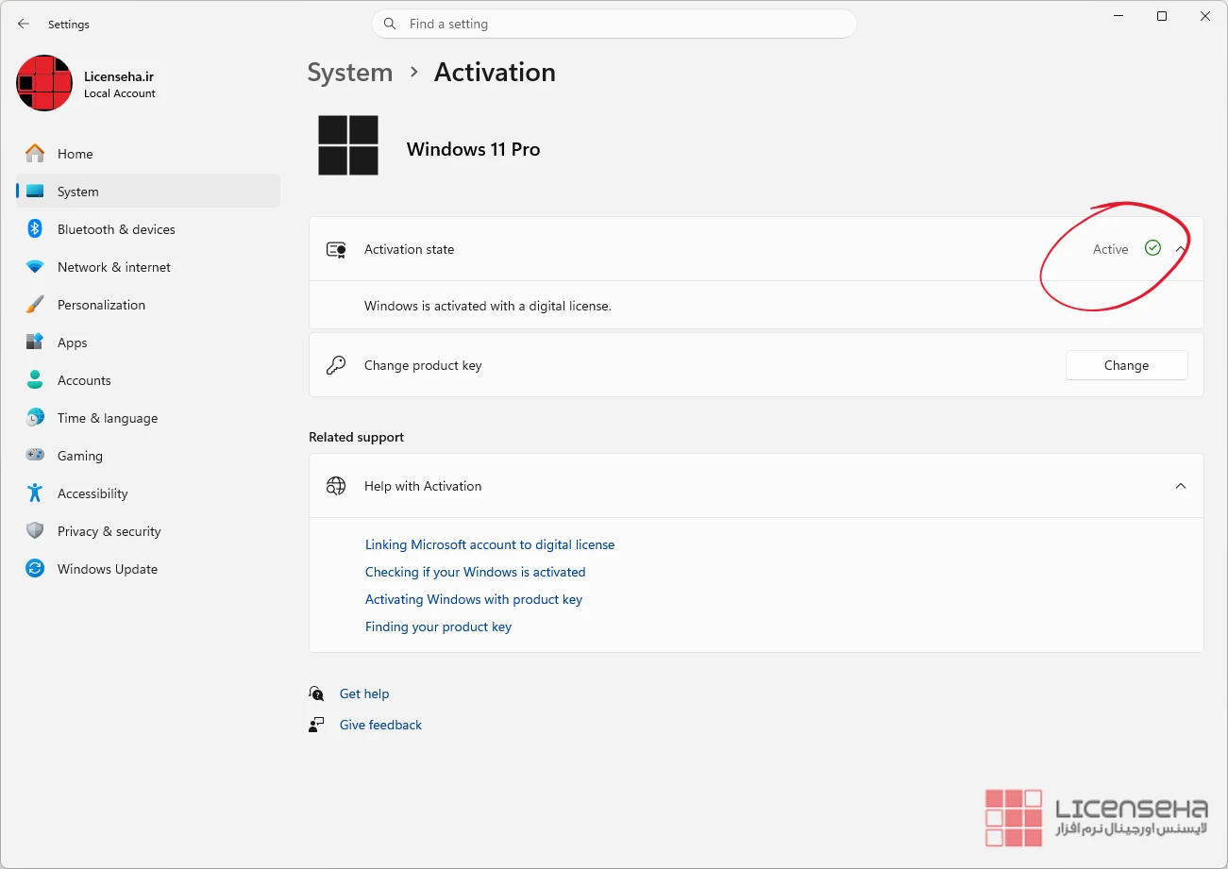Go back to System via breadcrumb
The height and width of the screenshot is (869, 1228).
(x=350, y=73)
